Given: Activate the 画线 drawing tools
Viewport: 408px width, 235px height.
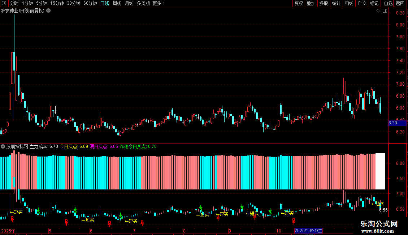Looking at the screenshot, I should 349,3.
